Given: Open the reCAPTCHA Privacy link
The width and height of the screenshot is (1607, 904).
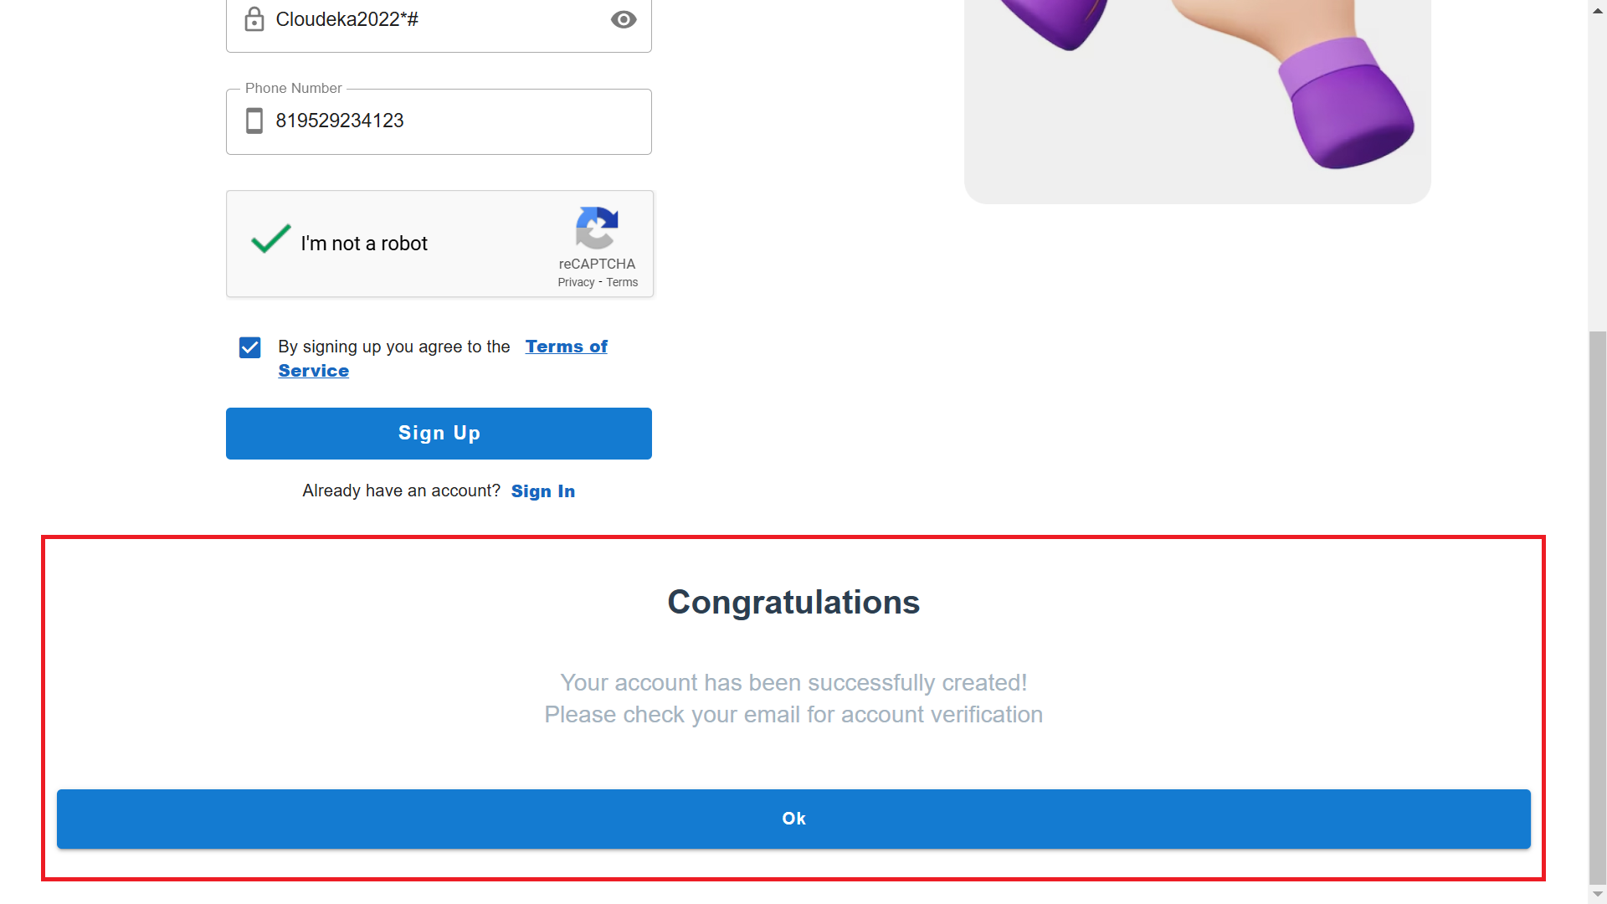Looking at the screenshot, I should (576, 283).
